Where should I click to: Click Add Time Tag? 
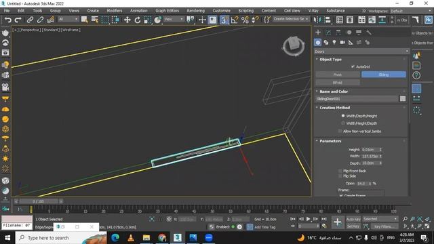click(265, 227)
